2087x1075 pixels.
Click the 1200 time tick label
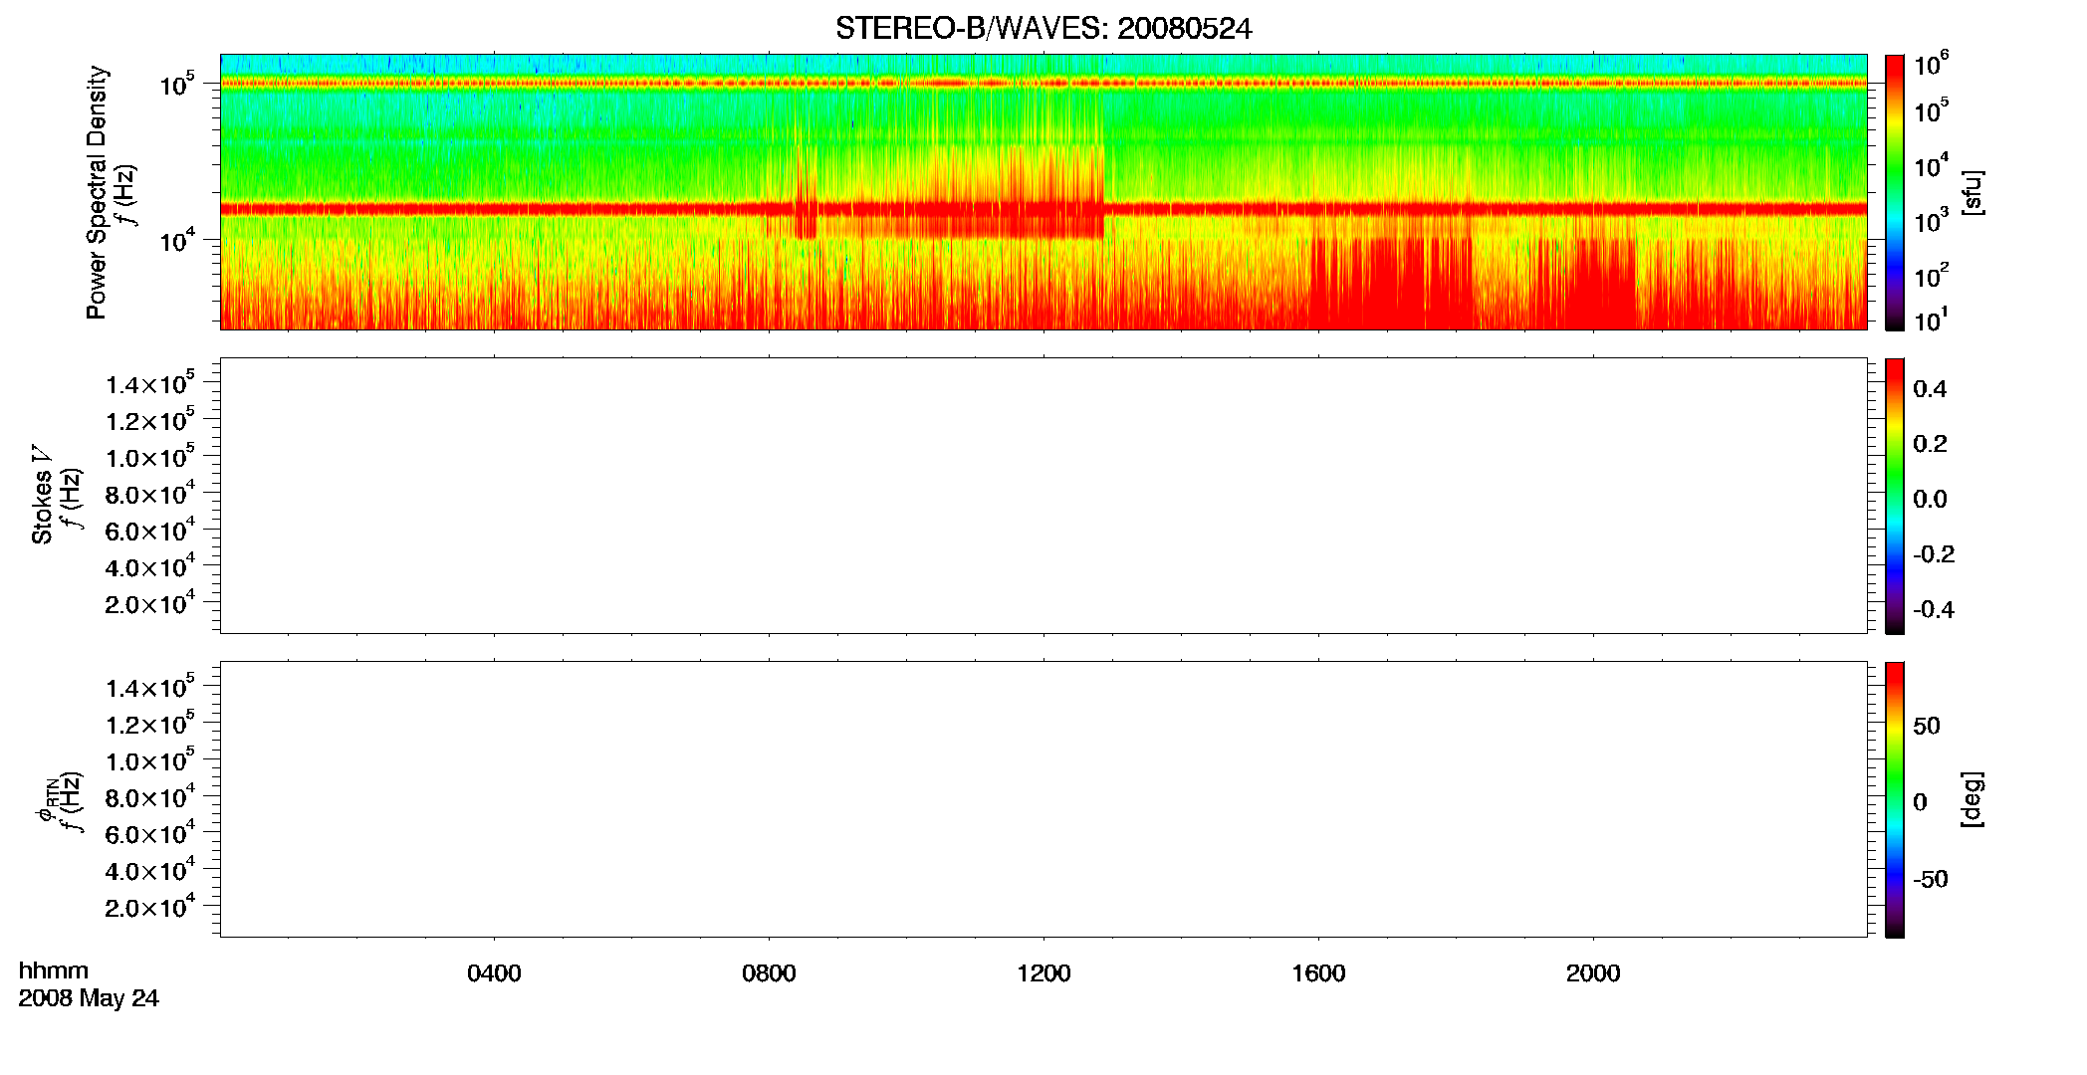pyautogui.click(x=1043, y=973)
